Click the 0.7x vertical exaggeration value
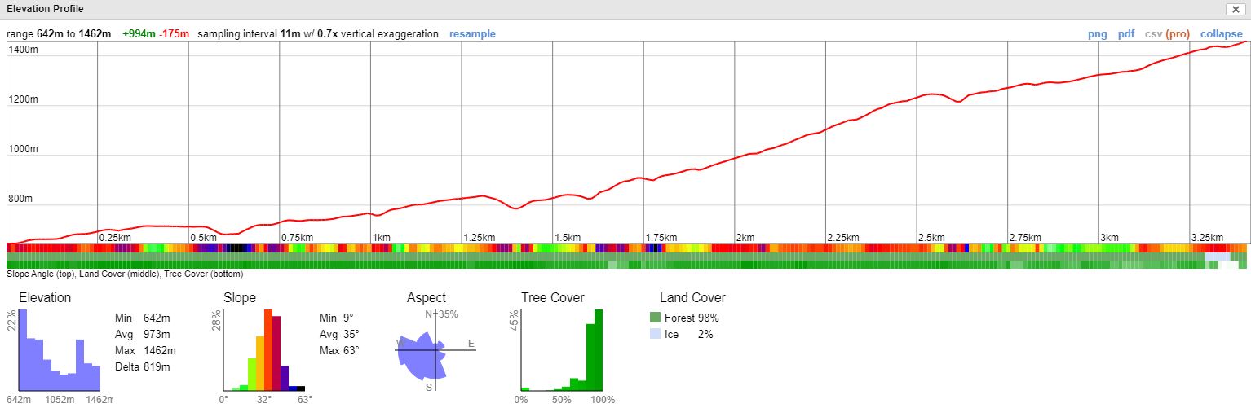 click(x=327, y=34)
